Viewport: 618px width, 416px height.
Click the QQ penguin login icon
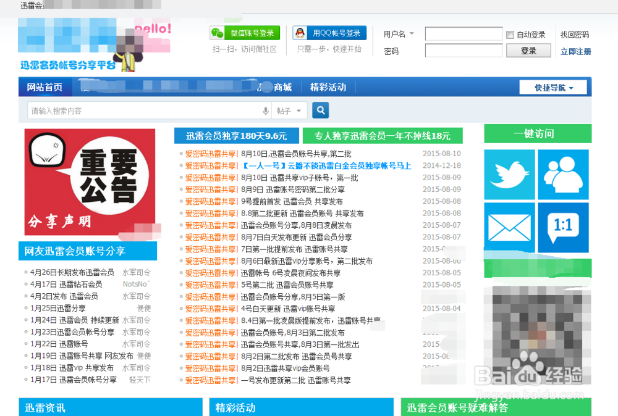coord(300,33)
